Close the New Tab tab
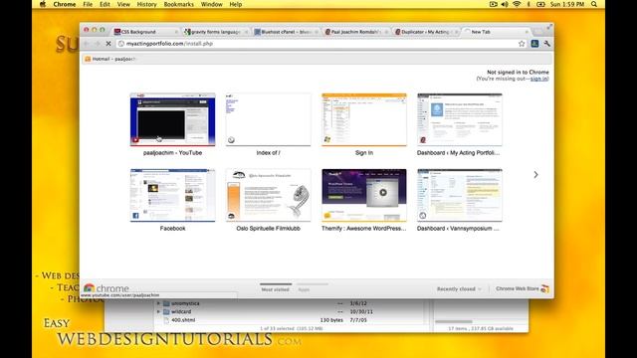Image resolution: width=637 pixels, height=358 pixels. pyautogui.click(x=527, y=32)
